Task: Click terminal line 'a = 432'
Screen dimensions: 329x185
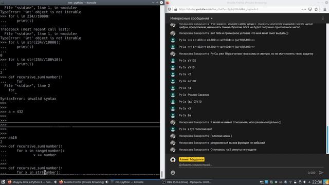Action: click(x=16, y=112)
